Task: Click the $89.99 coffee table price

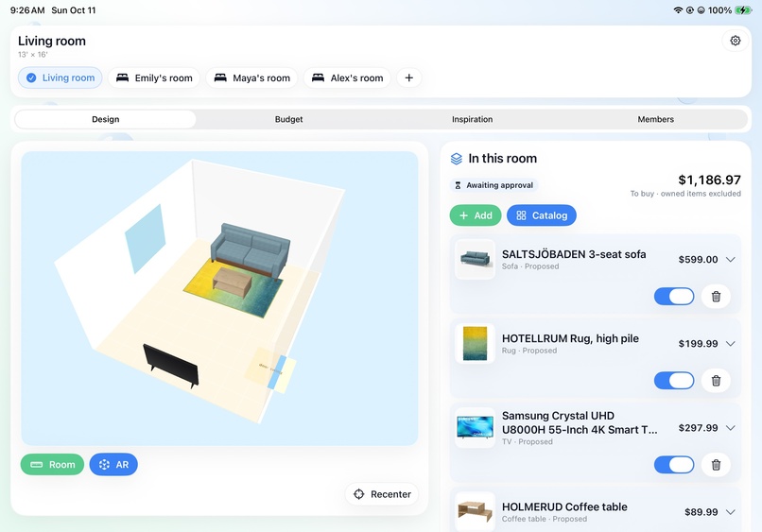Action: (x=701, y=511)
